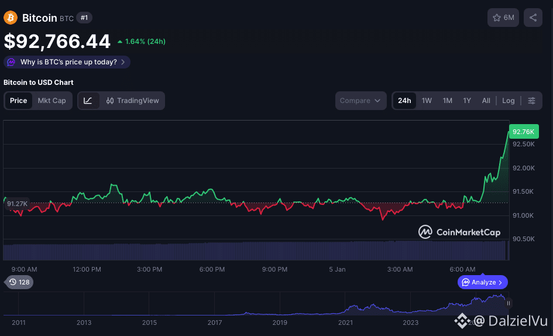Expand the Compare dropdown
This screenshot has height=336, width=553.
(360, 101)
